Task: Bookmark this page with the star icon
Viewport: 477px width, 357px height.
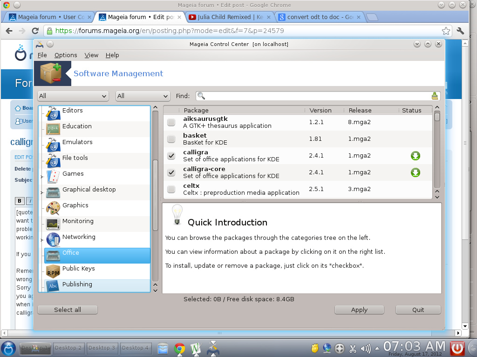Action: click(x=446, y=31)
